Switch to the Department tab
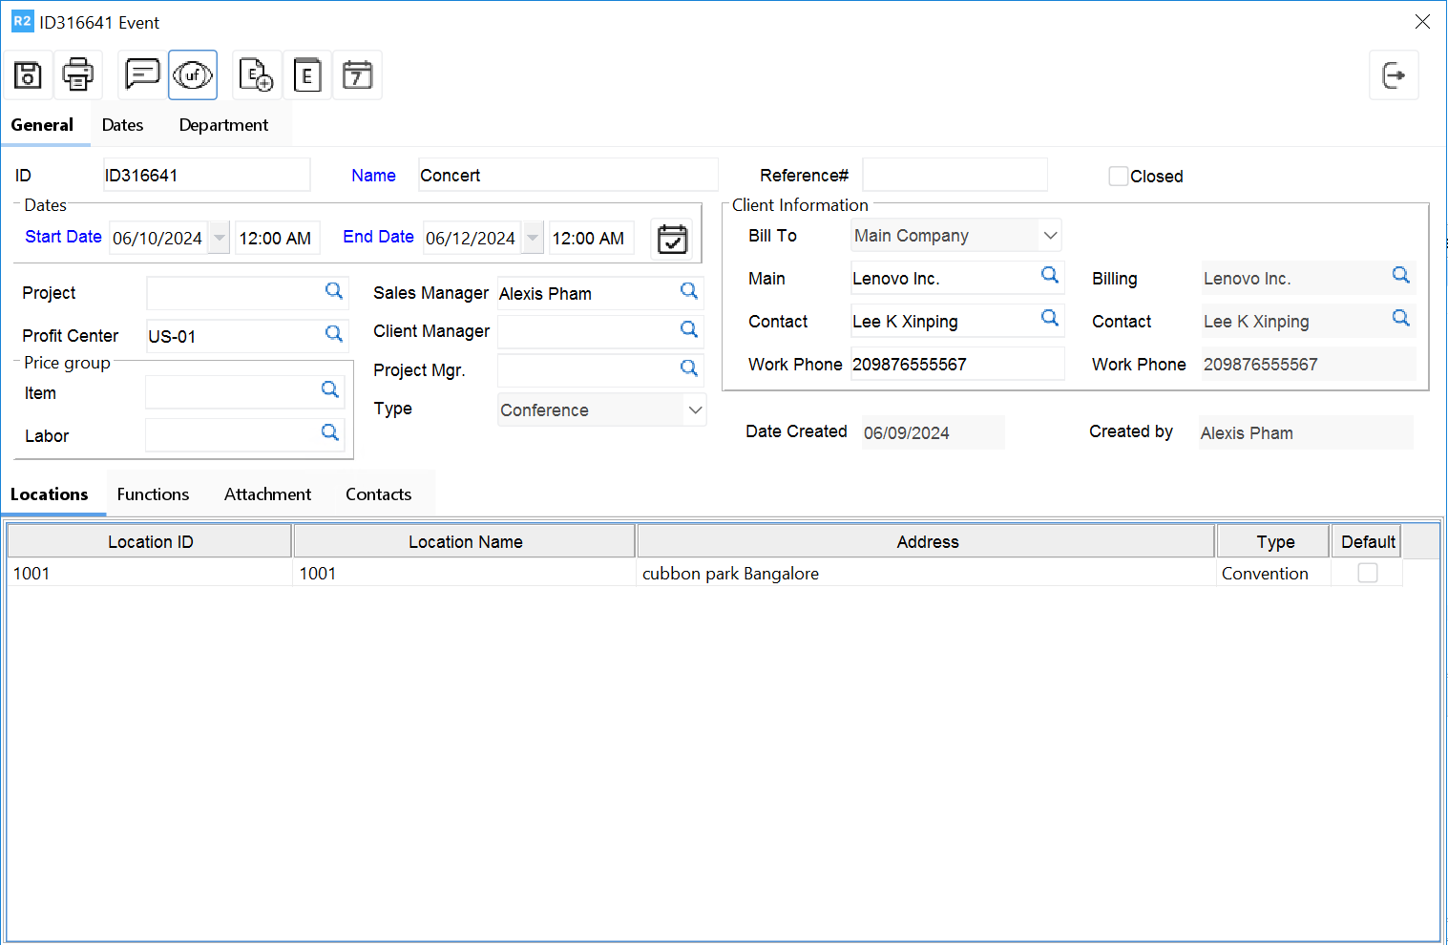This screenshot has width=1448, height=945. point(223,125)
